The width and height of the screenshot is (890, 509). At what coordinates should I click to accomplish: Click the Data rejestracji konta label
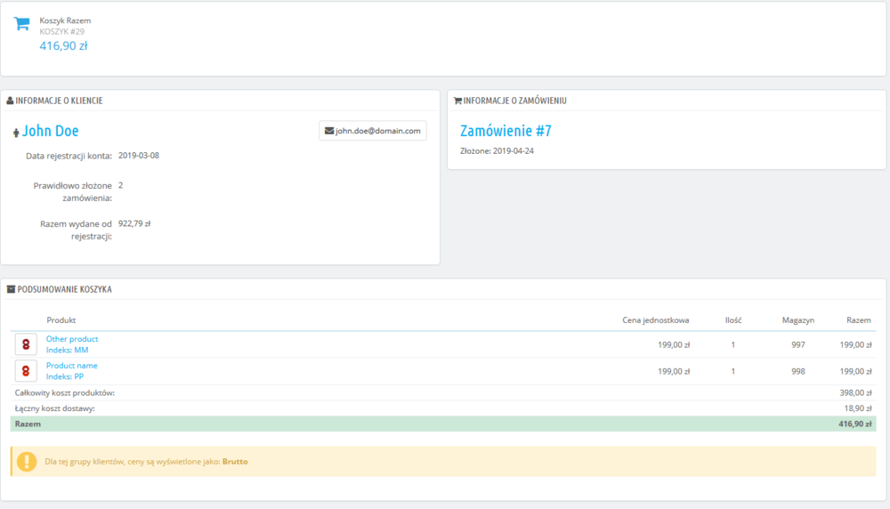(69, 156)
